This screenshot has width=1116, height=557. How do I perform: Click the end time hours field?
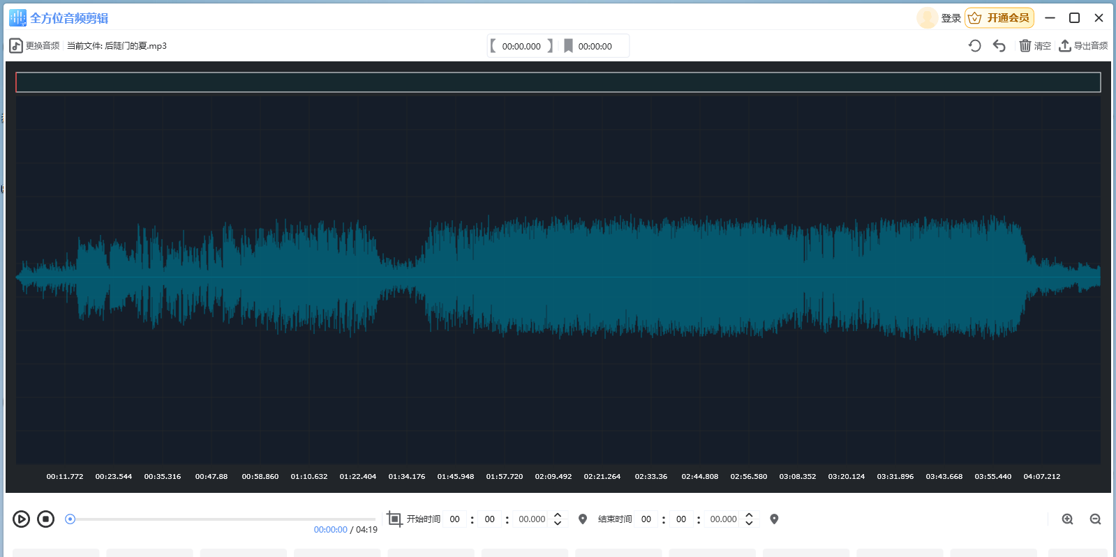tap(646, 519)
